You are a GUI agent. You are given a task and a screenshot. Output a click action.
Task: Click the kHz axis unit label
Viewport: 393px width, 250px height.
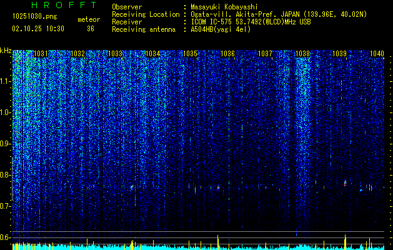click(6, 51)
